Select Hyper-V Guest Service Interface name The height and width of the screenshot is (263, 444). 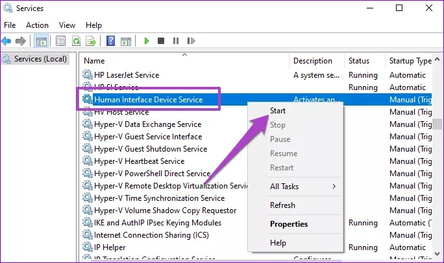click(x=148, y=137)
